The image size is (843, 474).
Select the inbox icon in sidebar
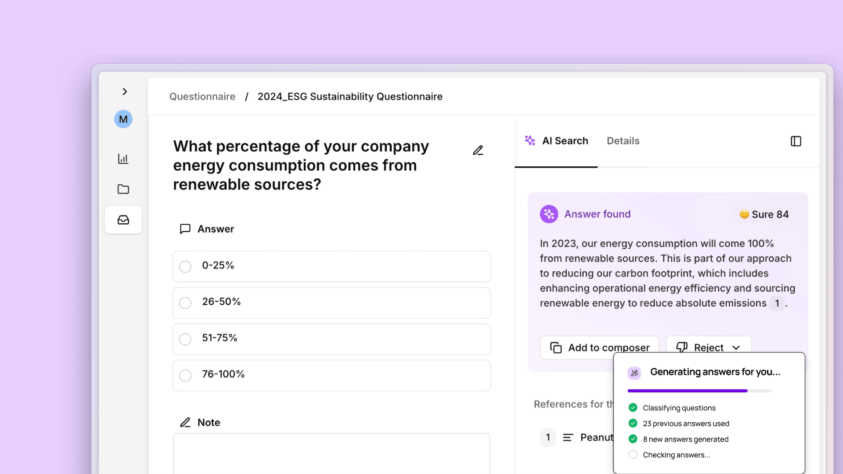coord(123,220)
